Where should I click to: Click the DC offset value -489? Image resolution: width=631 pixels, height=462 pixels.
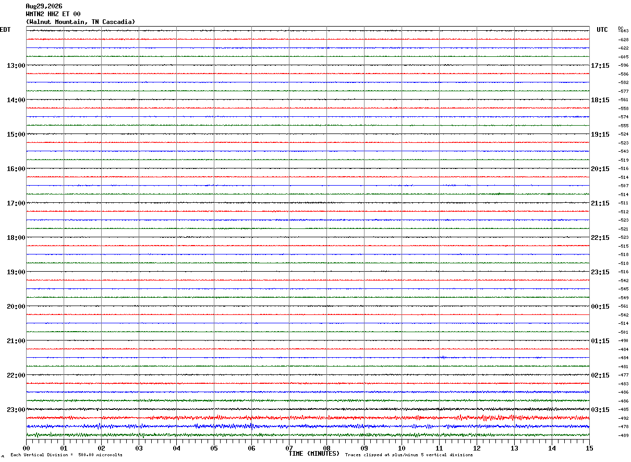[x=623, y=435]
